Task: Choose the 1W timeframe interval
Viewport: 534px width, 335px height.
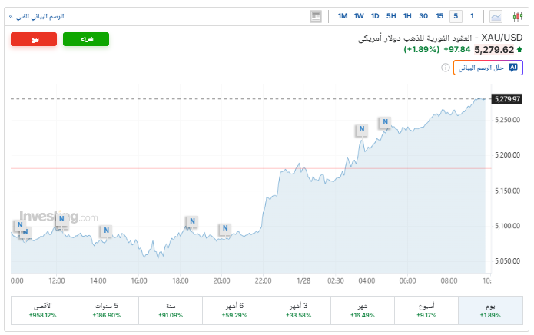Action: (x=359, y=16)
